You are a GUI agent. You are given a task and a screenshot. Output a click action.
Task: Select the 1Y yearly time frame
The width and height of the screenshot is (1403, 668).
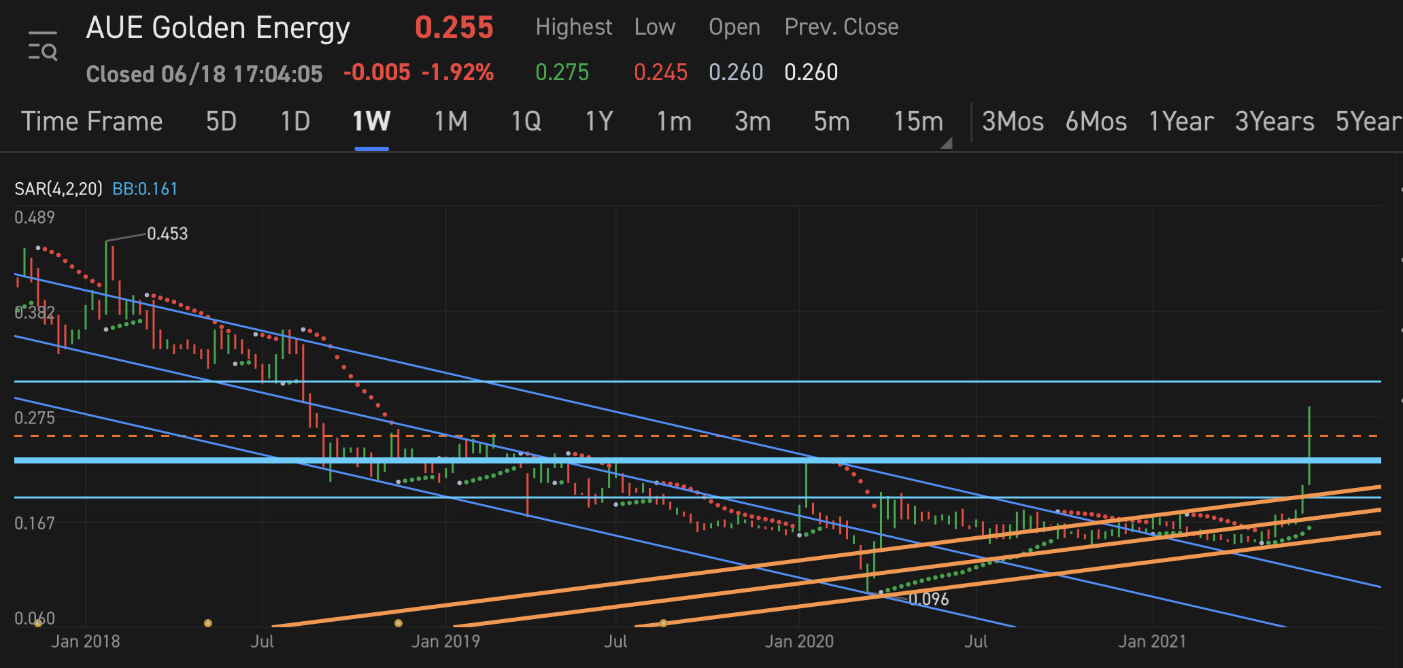tap(599, 122)
